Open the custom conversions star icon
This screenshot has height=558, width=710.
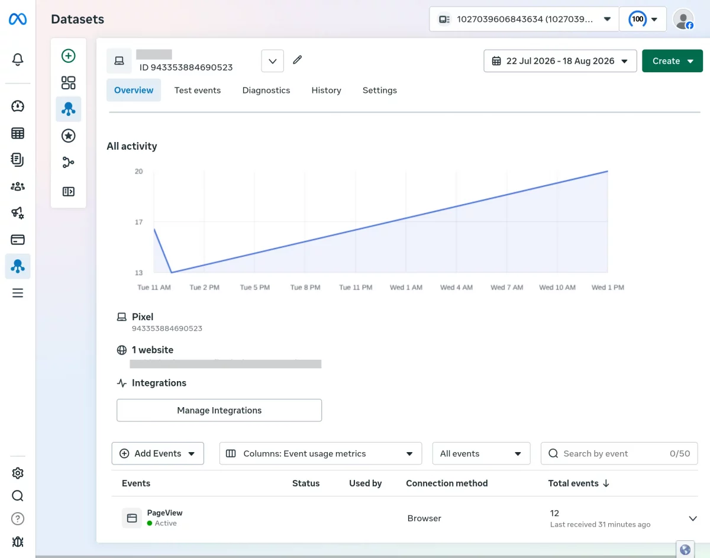point(69,136)
